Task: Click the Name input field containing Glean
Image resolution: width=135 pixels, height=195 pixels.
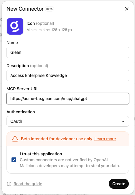Action: pos(68,52)
